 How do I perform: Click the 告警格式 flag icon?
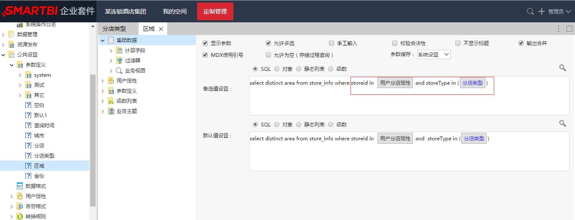point(20,206)
